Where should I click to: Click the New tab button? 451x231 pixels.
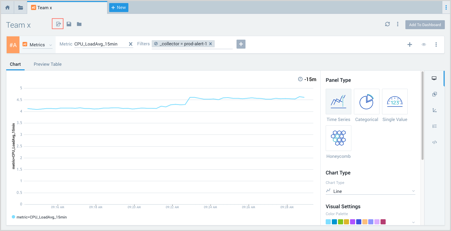(119, 8)
